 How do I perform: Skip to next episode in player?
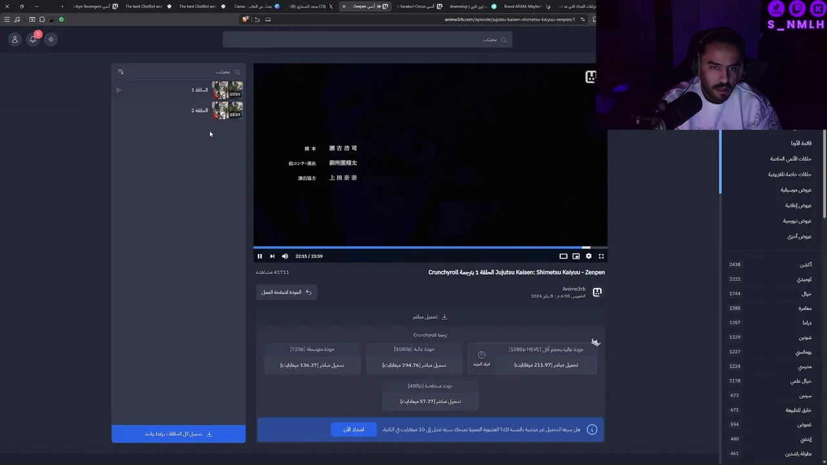[x=272, y=256]
